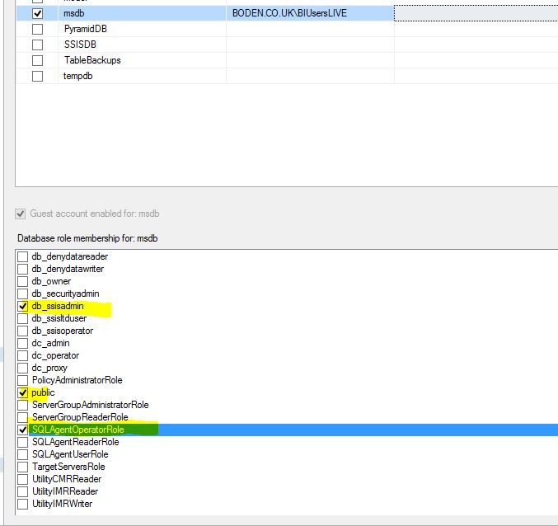Enable the db_denydatareader role checkbox

click(x=23, y=256)
